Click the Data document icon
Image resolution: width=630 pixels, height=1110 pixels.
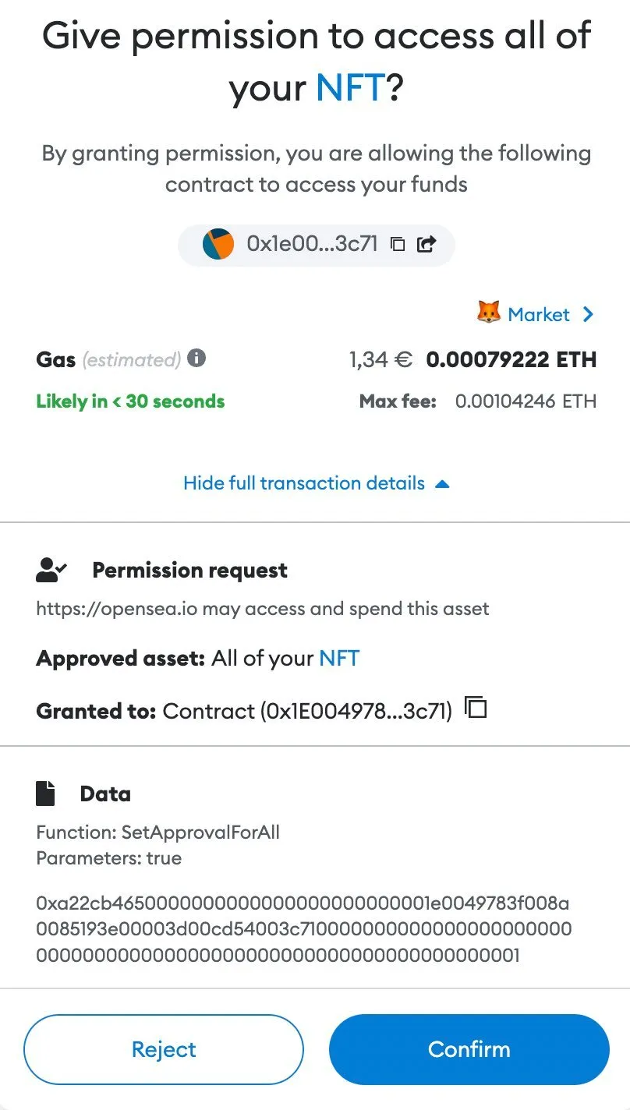(46, 794)
